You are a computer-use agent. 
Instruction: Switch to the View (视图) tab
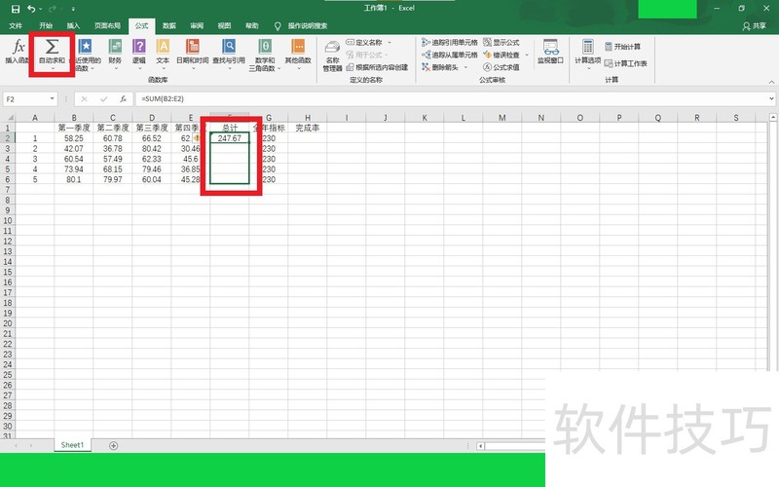(x=225, y=26)
